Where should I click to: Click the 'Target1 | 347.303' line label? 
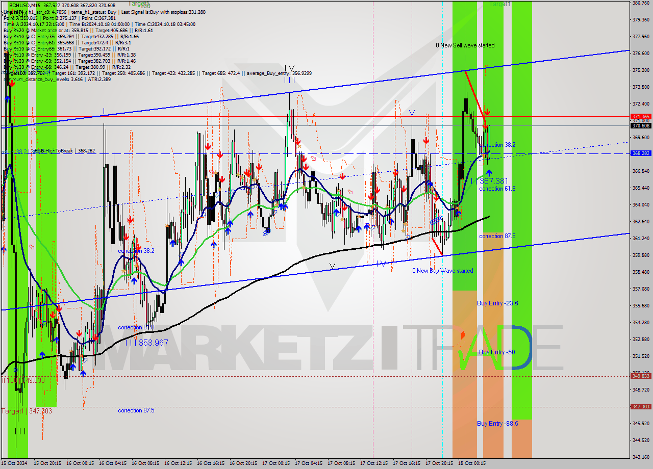pos(27,411)
